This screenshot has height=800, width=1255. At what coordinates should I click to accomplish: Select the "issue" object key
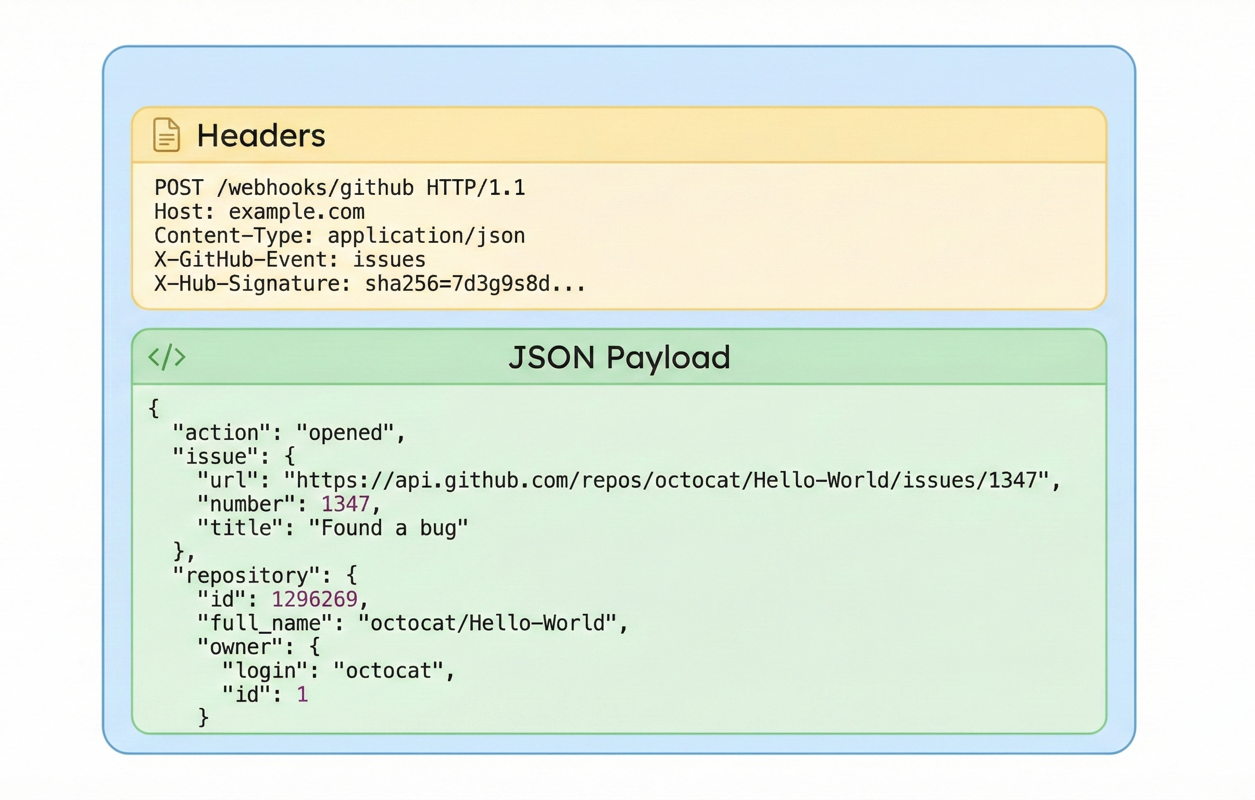coord(216,455)
